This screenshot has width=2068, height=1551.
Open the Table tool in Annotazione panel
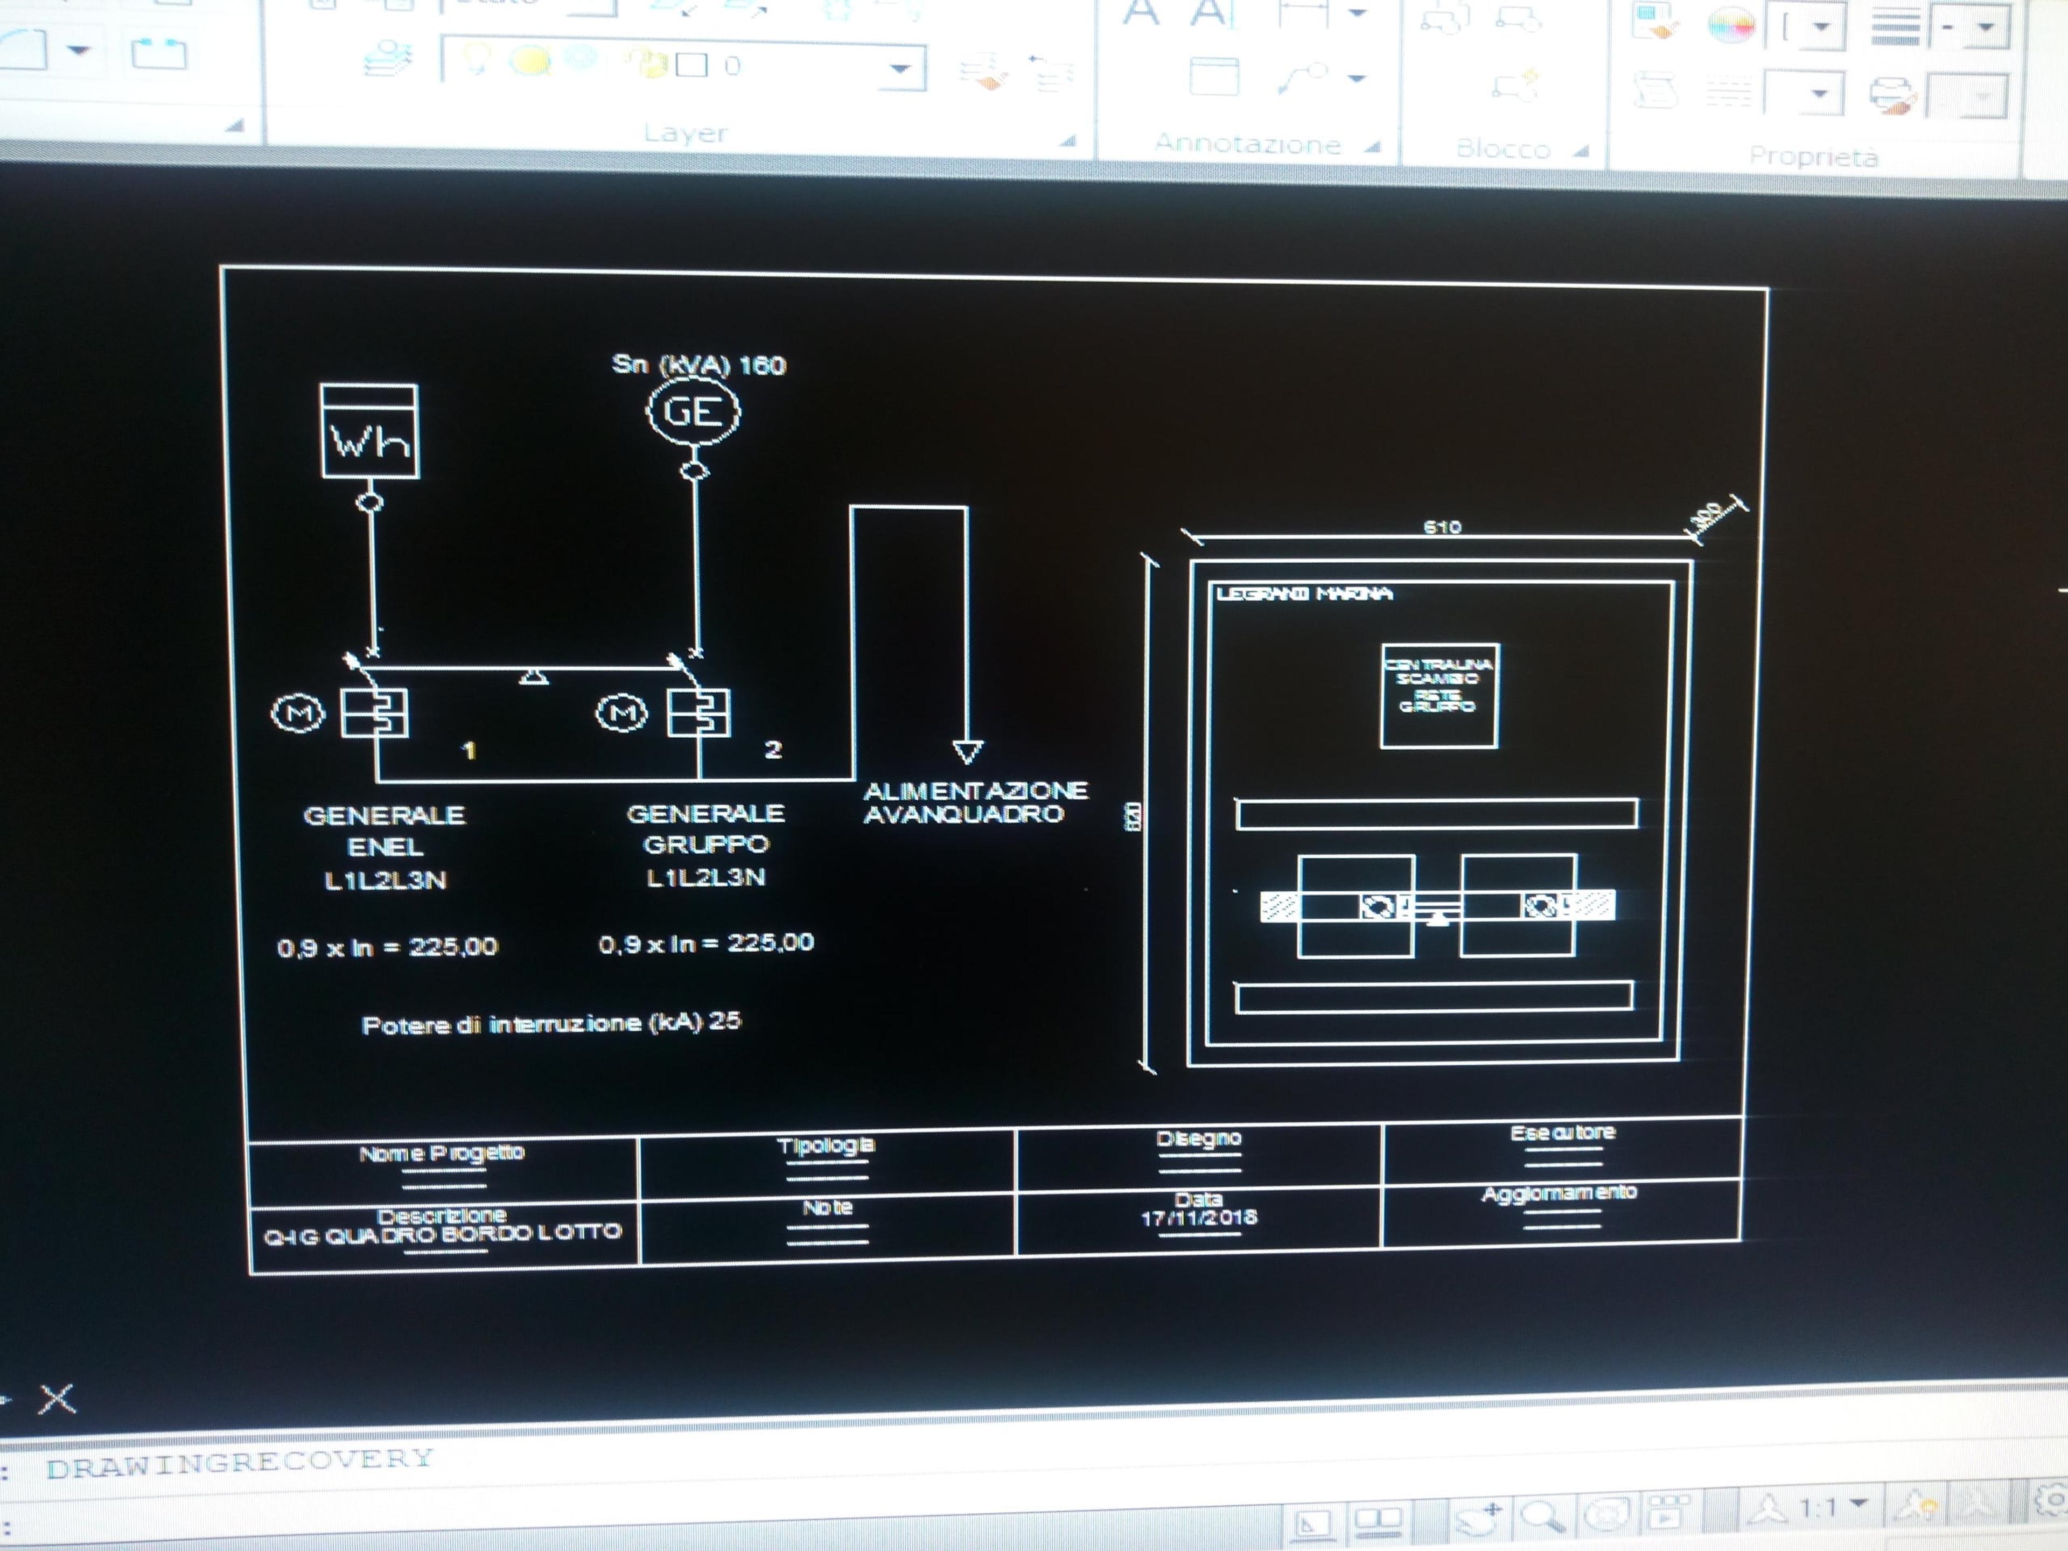point(1213,75)
